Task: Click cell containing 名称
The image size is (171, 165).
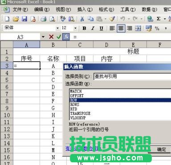Action: 53,59
